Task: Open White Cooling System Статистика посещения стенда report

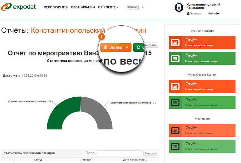Action: (202, 102)
